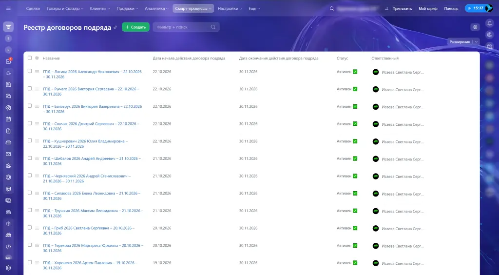Select the checkbox for the Ласица row
Viewport: 499px width, 275px height.
(30, 71)
